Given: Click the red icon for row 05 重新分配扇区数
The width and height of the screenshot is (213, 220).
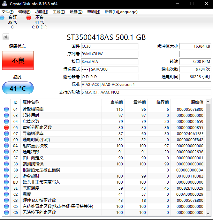Looking at the screenshot, I should click(6, 127).
